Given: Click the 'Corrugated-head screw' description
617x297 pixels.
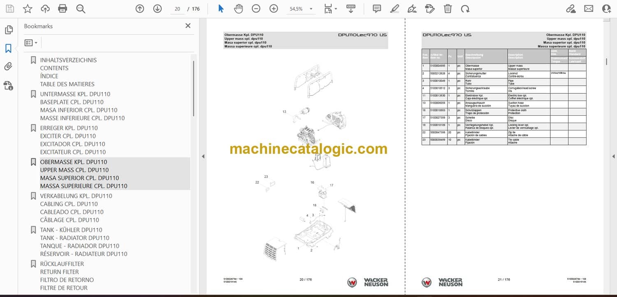Looking at the screenshot, I should 522,88.
